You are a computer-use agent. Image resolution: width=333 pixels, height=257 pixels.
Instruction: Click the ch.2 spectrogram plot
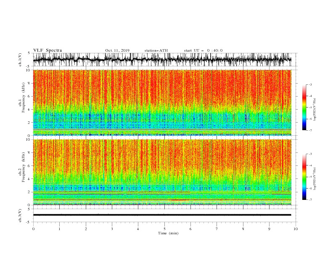[162, 172]
